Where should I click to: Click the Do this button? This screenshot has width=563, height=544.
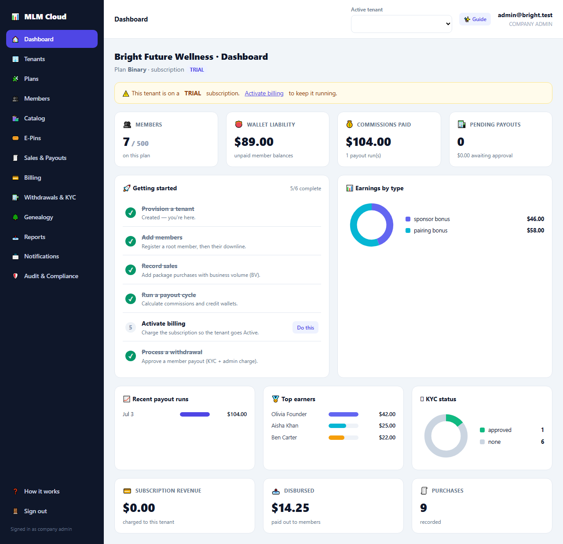(x=305, y=327)
